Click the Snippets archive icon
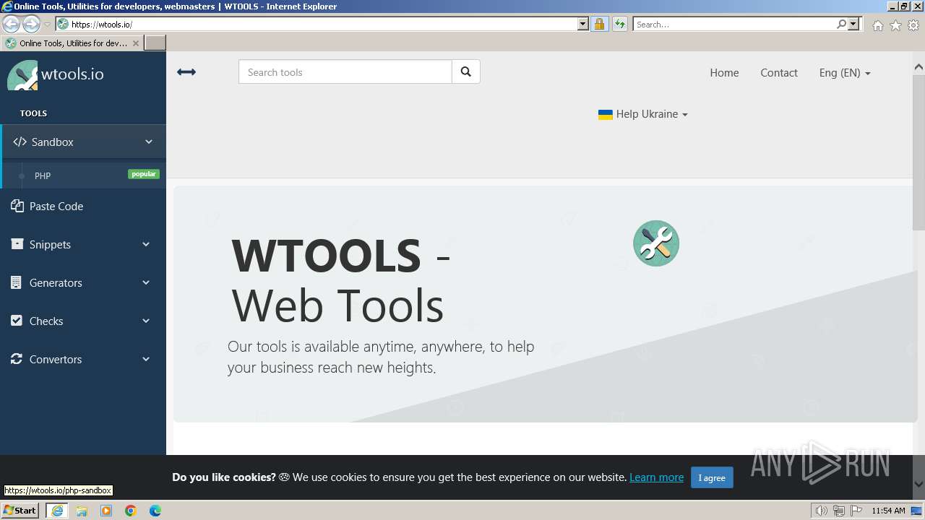Image resolution: width=925 pixels, height=520 pixels. 17,244
